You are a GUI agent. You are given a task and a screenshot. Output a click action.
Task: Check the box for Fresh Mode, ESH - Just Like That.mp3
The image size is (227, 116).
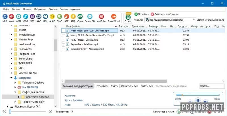point(63,31)
